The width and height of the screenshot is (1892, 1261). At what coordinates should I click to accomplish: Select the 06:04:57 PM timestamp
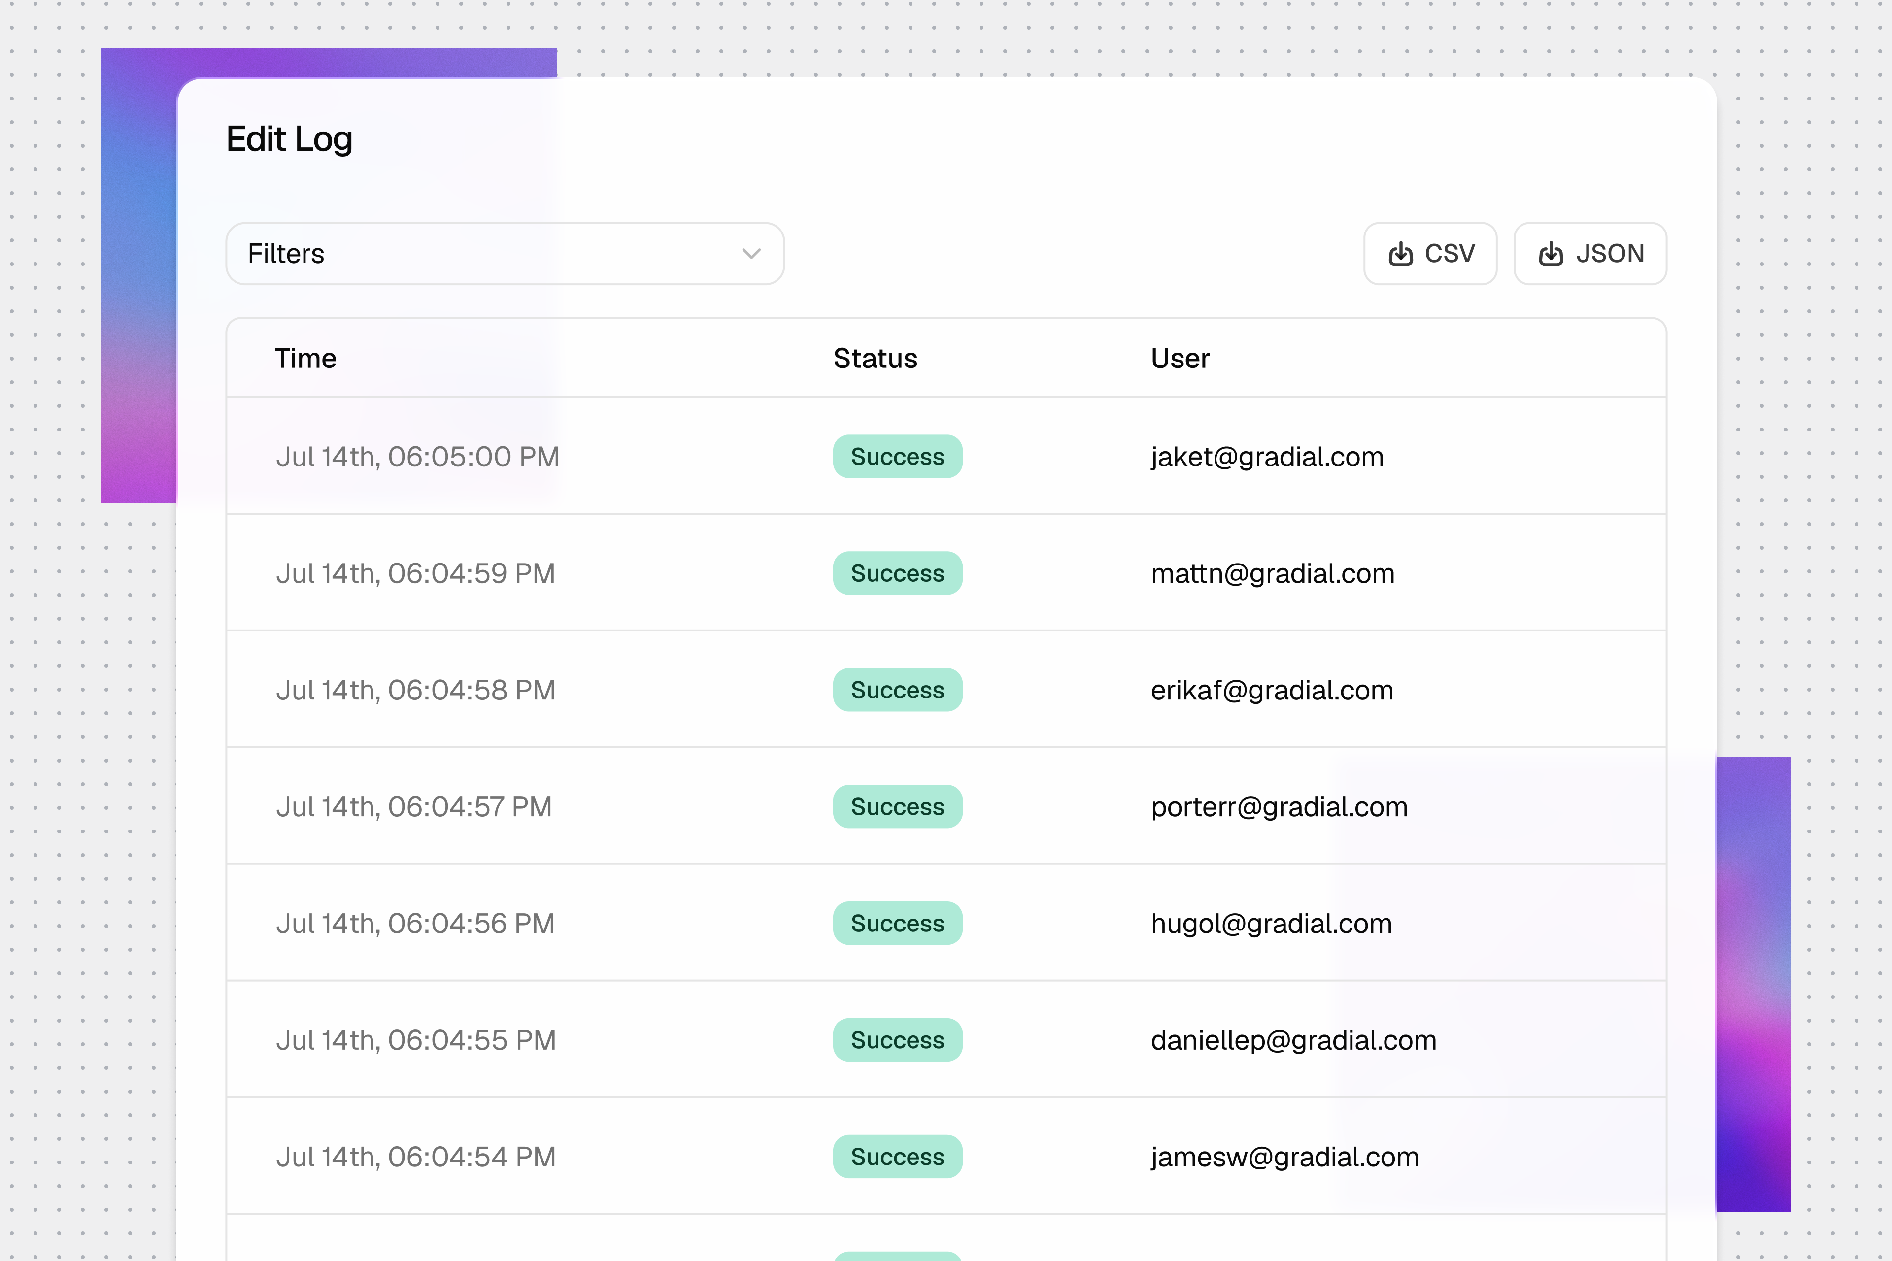pos(414,807)
